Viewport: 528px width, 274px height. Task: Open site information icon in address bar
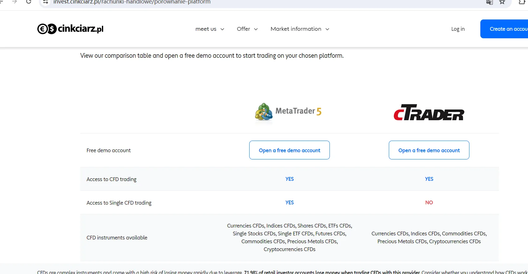(45, 2)
